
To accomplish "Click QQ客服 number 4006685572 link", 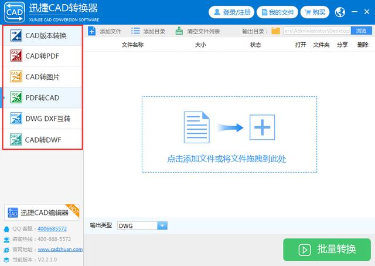I will point(52,228).
